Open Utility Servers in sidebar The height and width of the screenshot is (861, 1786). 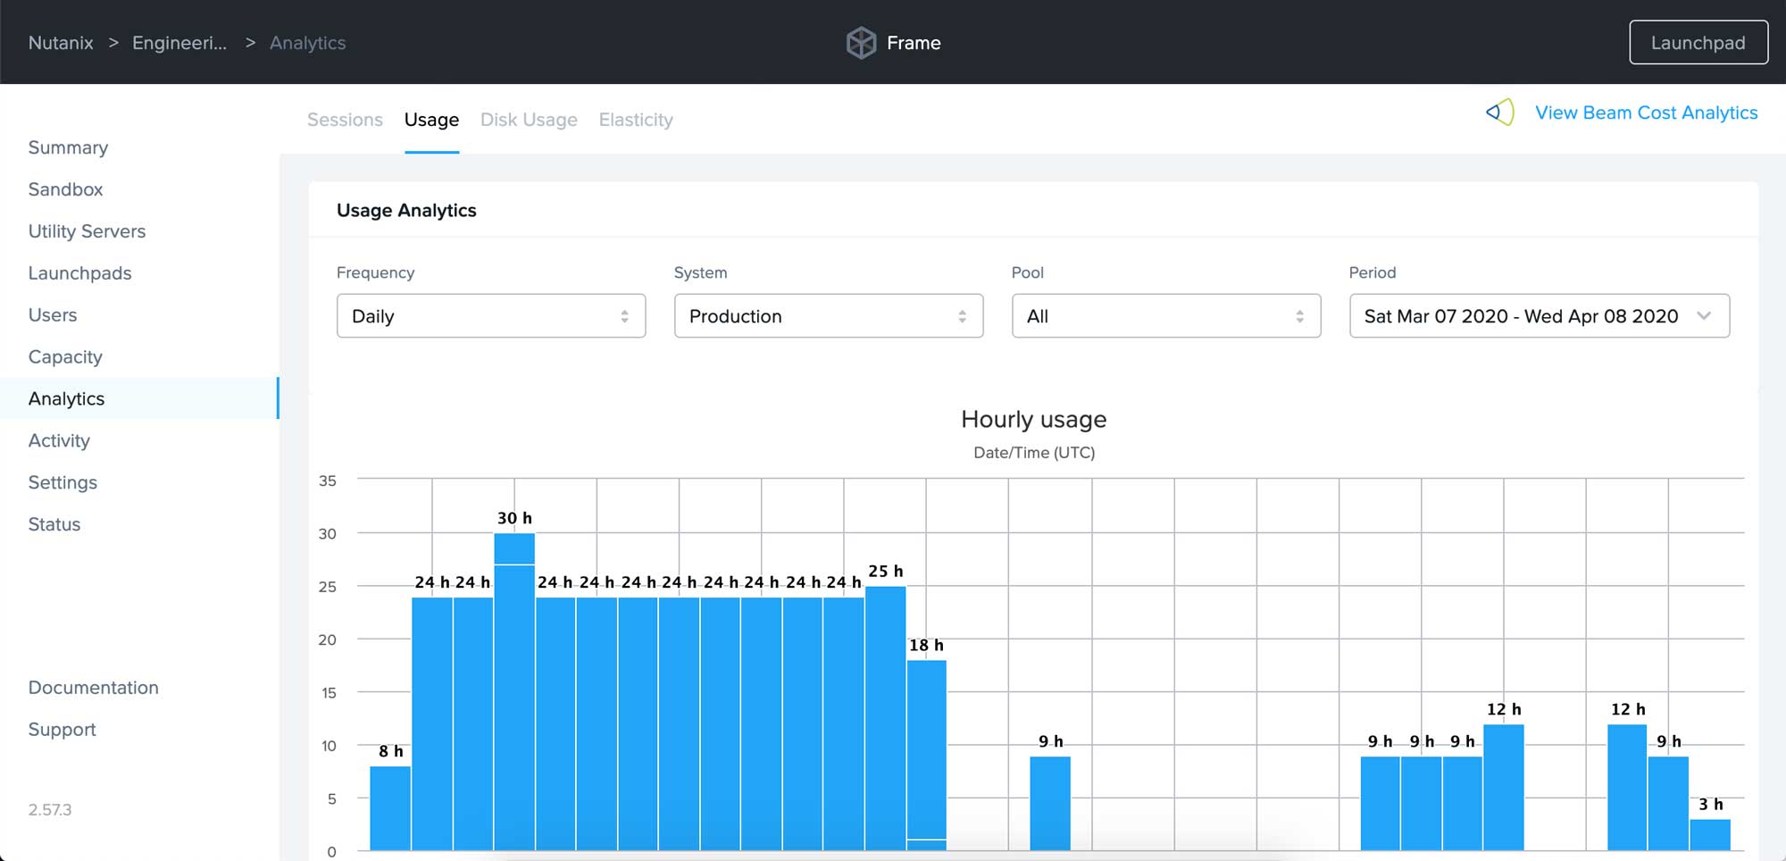click(87, 231)
